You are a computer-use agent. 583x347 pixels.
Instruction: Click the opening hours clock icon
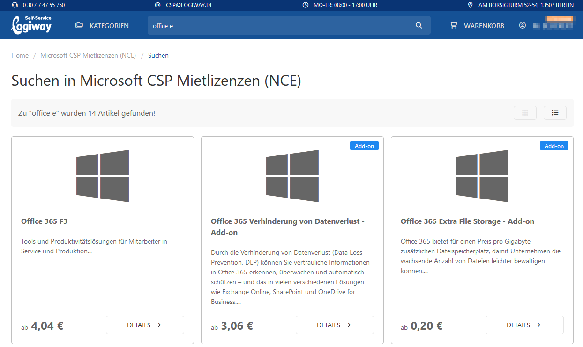tap(306, 5)
